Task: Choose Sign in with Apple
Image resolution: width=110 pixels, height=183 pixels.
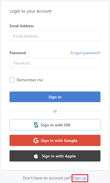Action: [x=55, y=156]
